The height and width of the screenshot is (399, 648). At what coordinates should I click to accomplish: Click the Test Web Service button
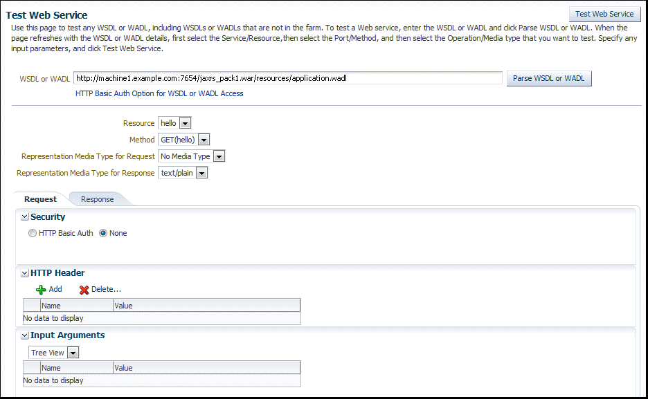tap(604, 14)
